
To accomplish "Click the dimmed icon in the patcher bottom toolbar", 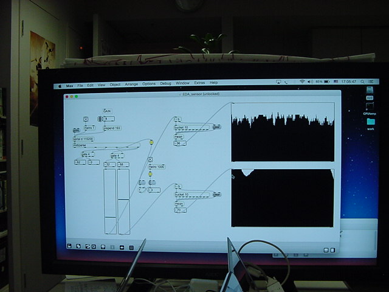I will tap(112, 247).
